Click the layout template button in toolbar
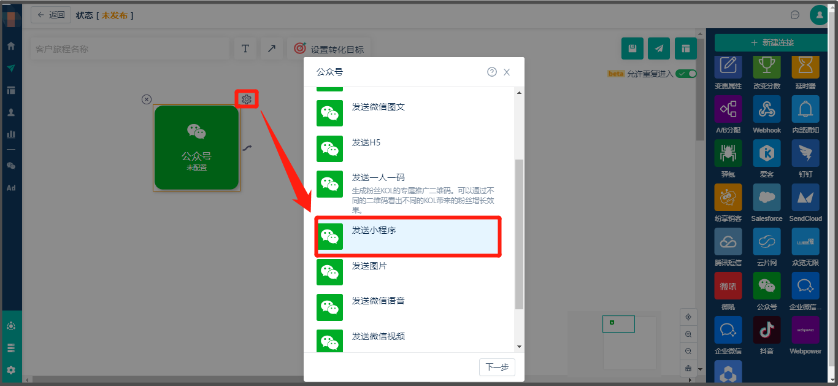The height and width of the screenshot is (386, 838). point(686,48)
